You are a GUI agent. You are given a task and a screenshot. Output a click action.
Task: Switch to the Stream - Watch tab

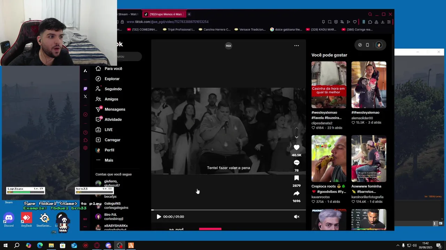129,14
